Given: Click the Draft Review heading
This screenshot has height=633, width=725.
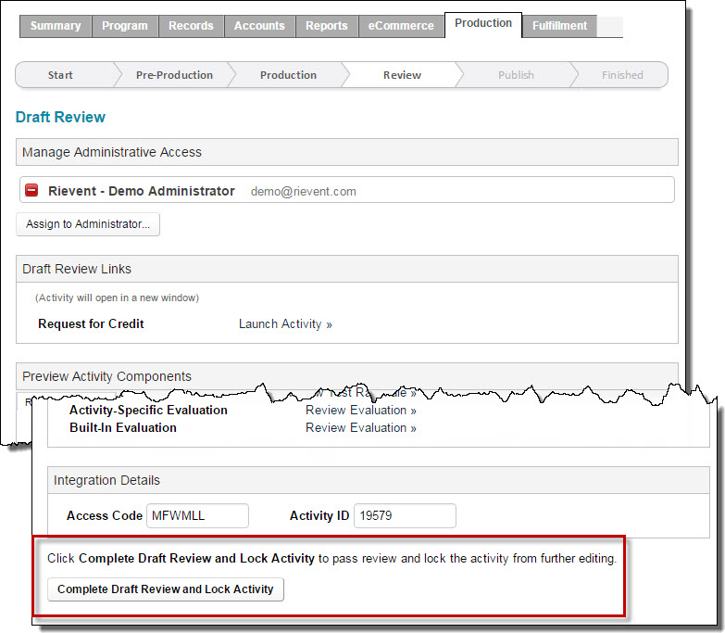Looking at the screenshot, I should pyautogui.click(x=60, y=117).
